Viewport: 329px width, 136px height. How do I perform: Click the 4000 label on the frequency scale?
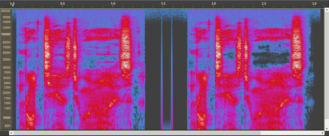point(6,67)
